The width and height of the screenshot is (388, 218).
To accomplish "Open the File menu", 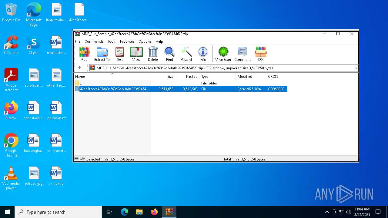I will pyautogui.click(x=78, y=41).
